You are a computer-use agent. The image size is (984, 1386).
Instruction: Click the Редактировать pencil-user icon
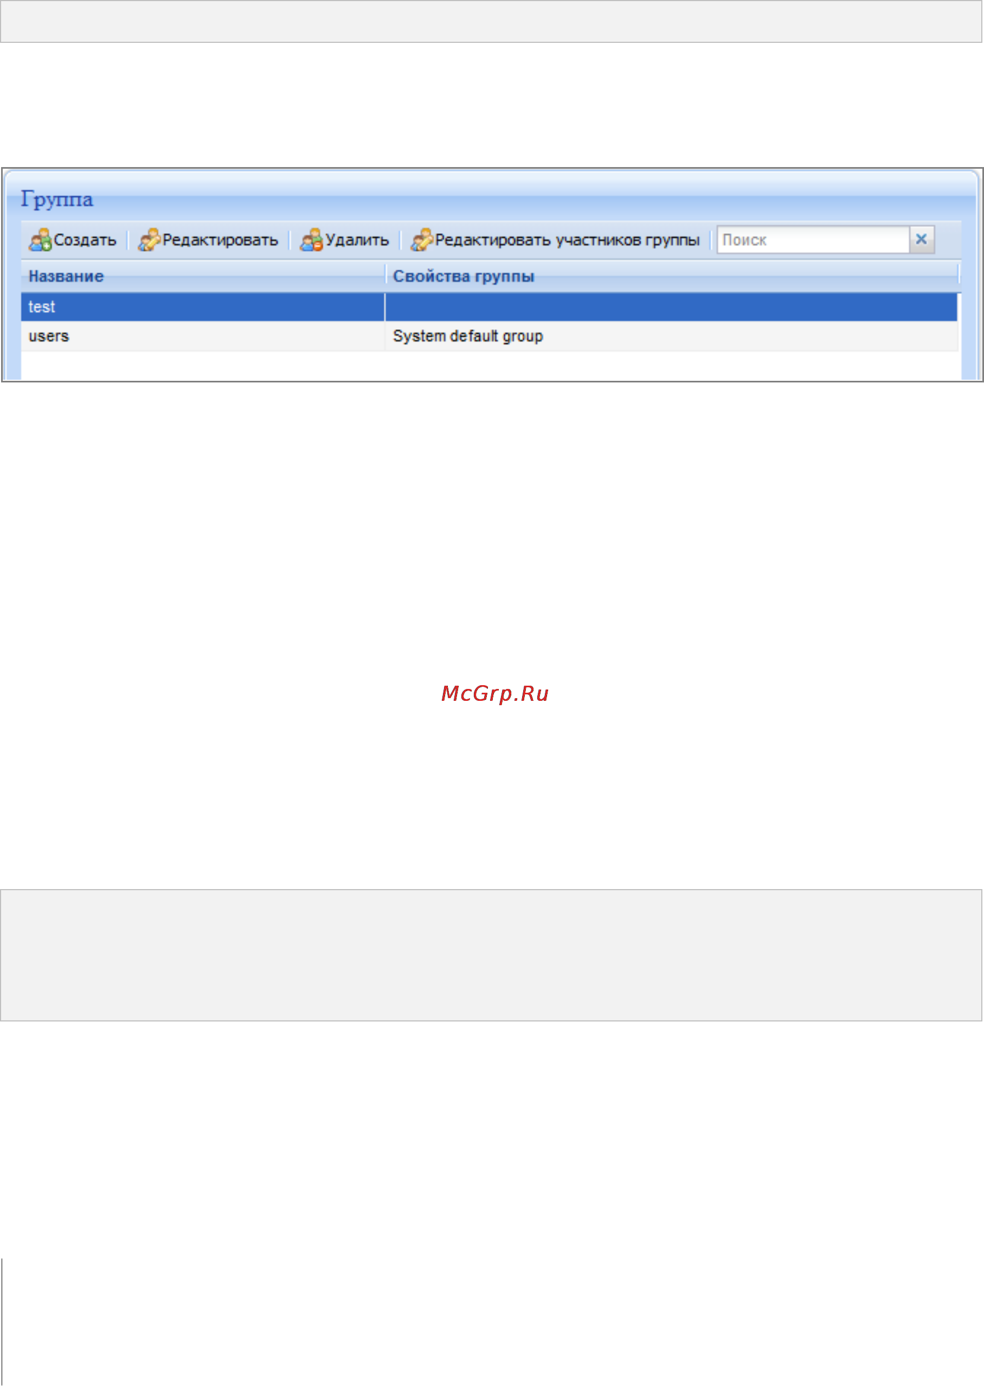click(x=149, y=239)
